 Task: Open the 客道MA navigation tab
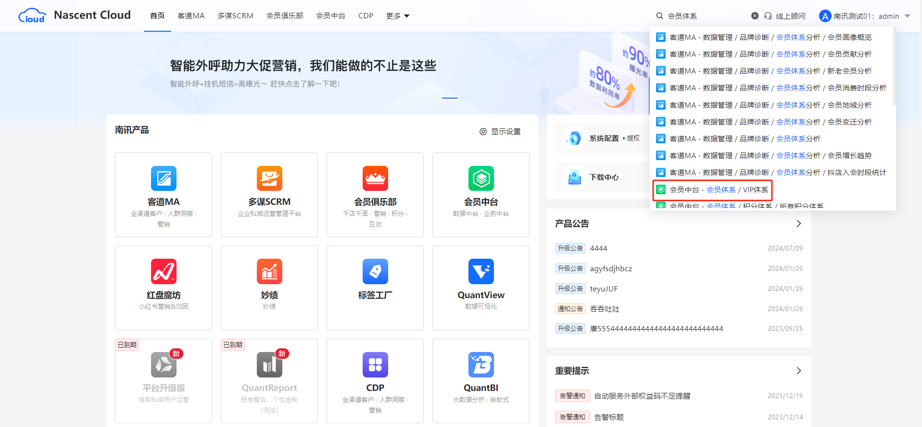click(x=191, y=16)
